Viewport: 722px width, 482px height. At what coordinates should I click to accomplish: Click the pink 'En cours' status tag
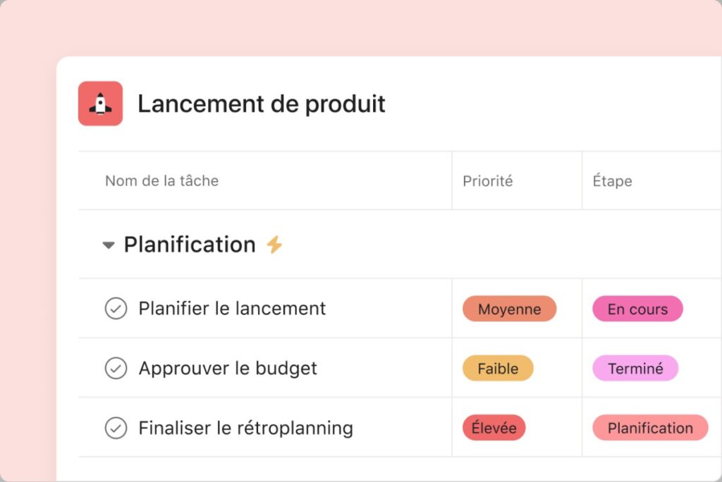coord(637,309)
